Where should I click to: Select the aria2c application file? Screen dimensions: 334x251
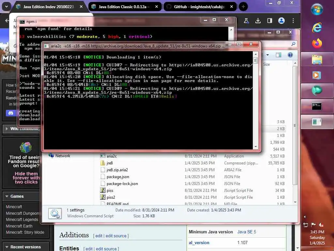[x=112, y=156]
